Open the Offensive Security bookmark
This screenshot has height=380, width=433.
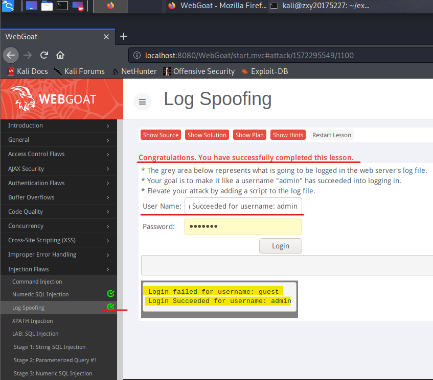click(199, 71)
